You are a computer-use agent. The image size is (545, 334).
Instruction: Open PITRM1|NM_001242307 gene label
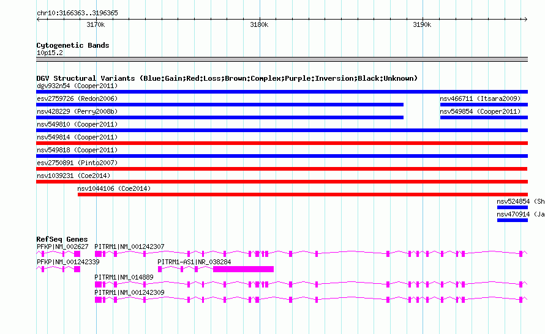pos(129,247)
